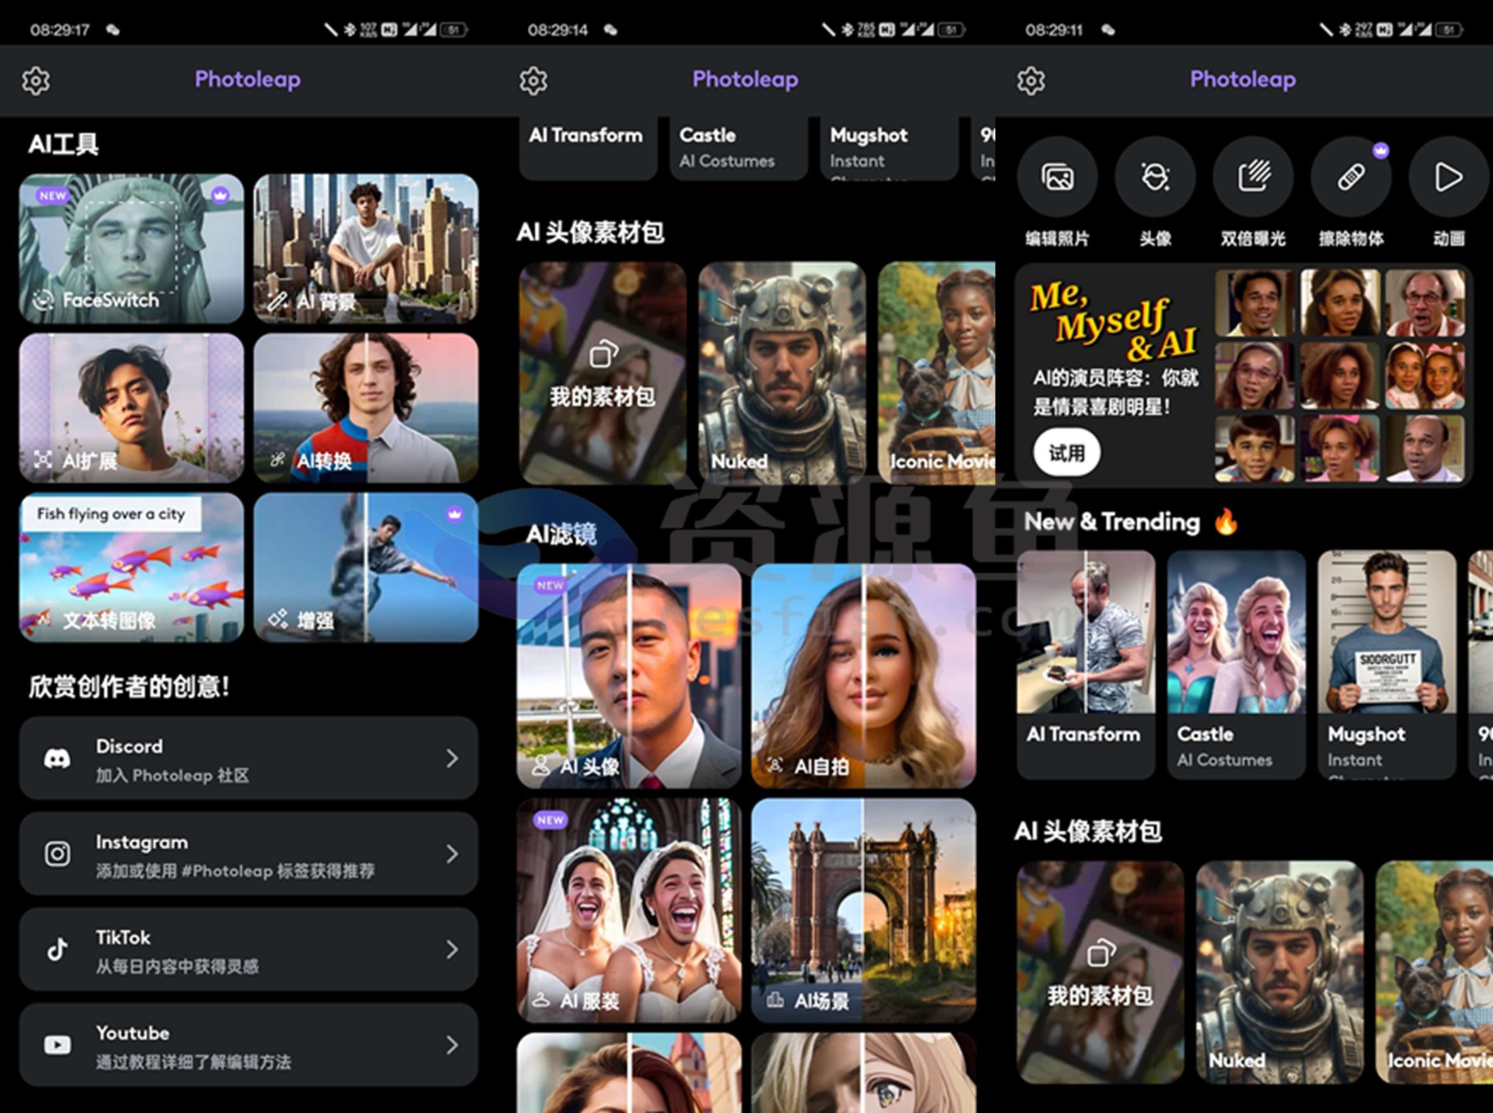1493x1113 pixels.
Task: Open Iconic Movie pack on 08:29:11 screen
Action: click(1435, 972)
